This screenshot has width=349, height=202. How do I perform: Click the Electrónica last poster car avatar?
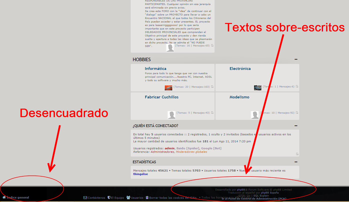point(257,88)
